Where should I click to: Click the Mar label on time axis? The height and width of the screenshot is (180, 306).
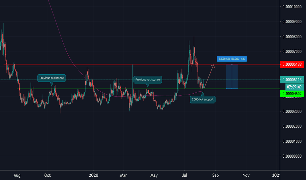(x=123, y=175)
